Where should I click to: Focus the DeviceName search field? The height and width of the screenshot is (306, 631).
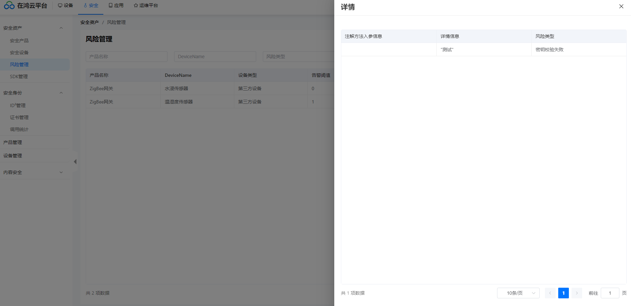click(x=215, y=57)
